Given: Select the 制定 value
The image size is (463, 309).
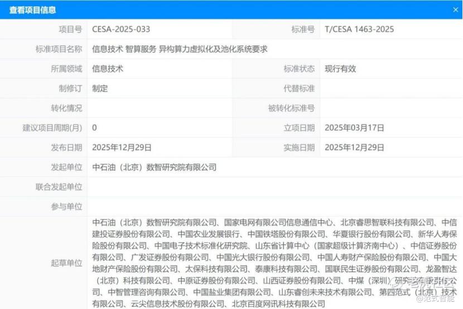Looking at the screenshot, I should (x=100, y=89).
